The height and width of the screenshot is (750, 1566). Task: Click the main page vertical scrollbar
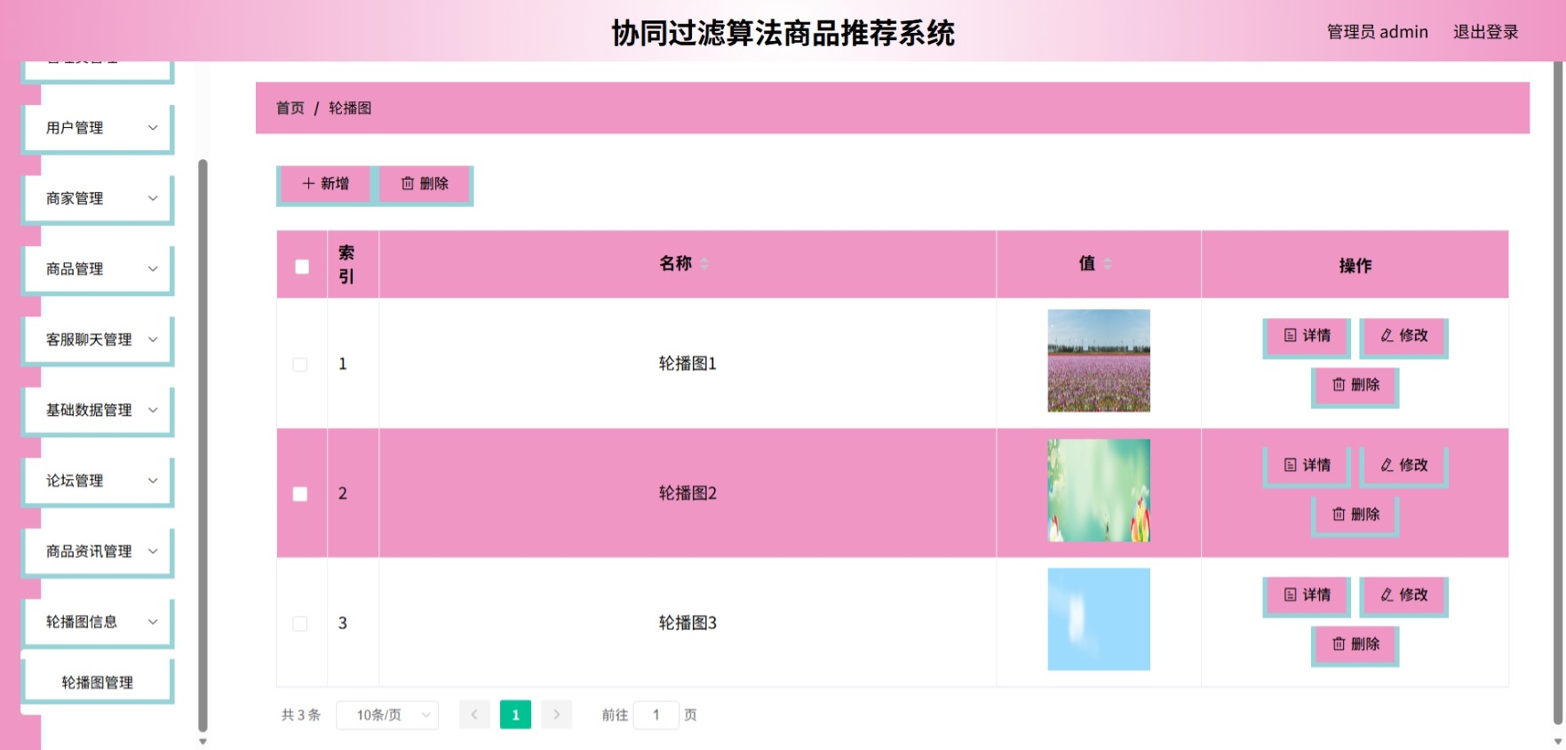(x=1558, y=391)
